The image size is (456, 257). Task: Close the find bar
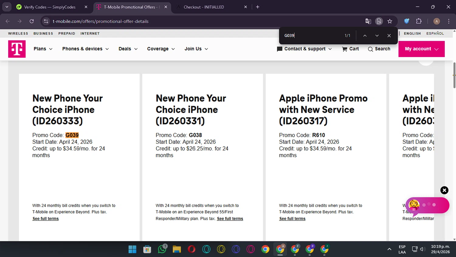389,36
